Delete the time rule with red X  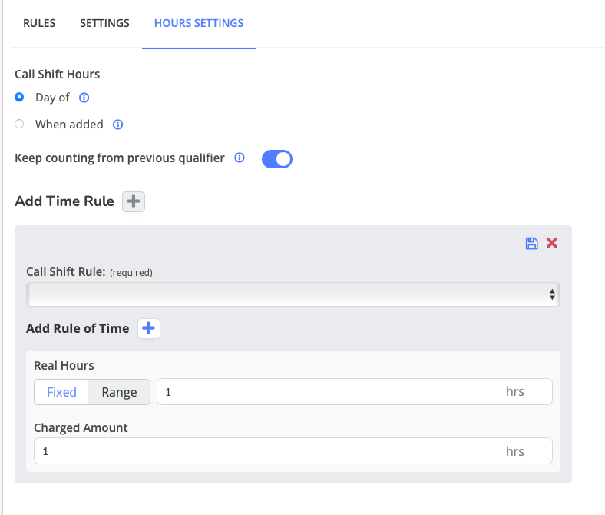552,243
